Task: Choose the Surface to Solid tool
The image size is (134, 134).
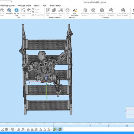Action: (23, 12)
